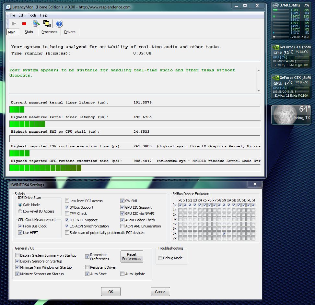This screenshot has width=315, height=305.
Task: Toggle EC-ACPI Synchronization checkbox
Action: (67, 226)
